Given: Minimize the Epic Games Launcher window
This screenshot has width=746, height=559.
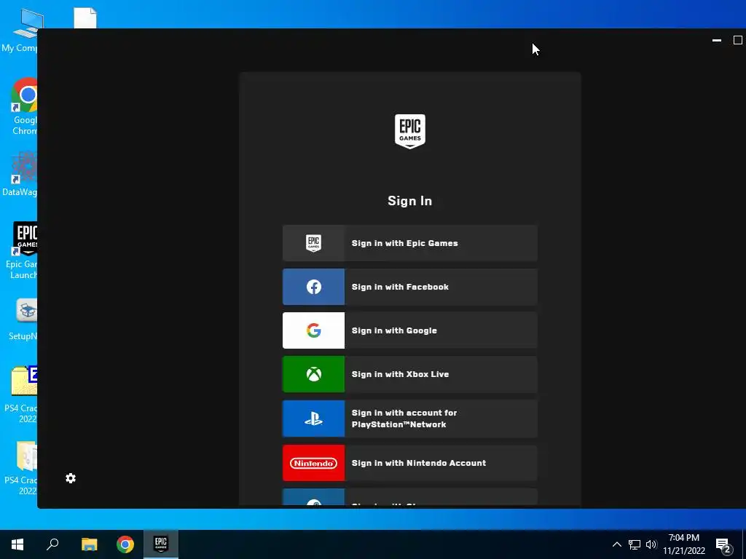Looking at the screenshot, I should click(x=717, y=41).
